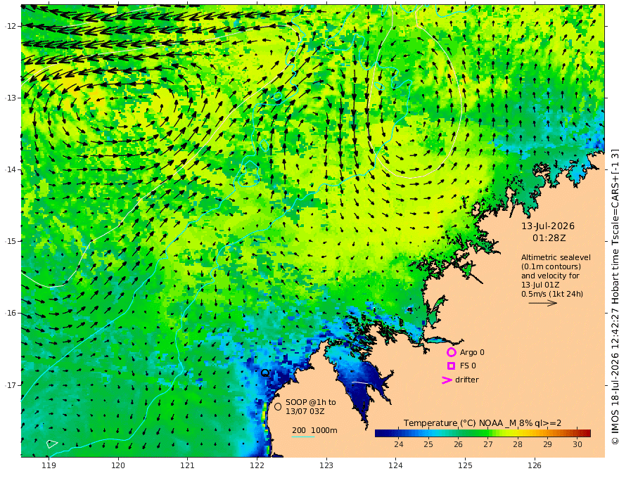Click the 30 degree red colorbar section
The height and width of the screenshot is (478, 619).
(577, 434)
